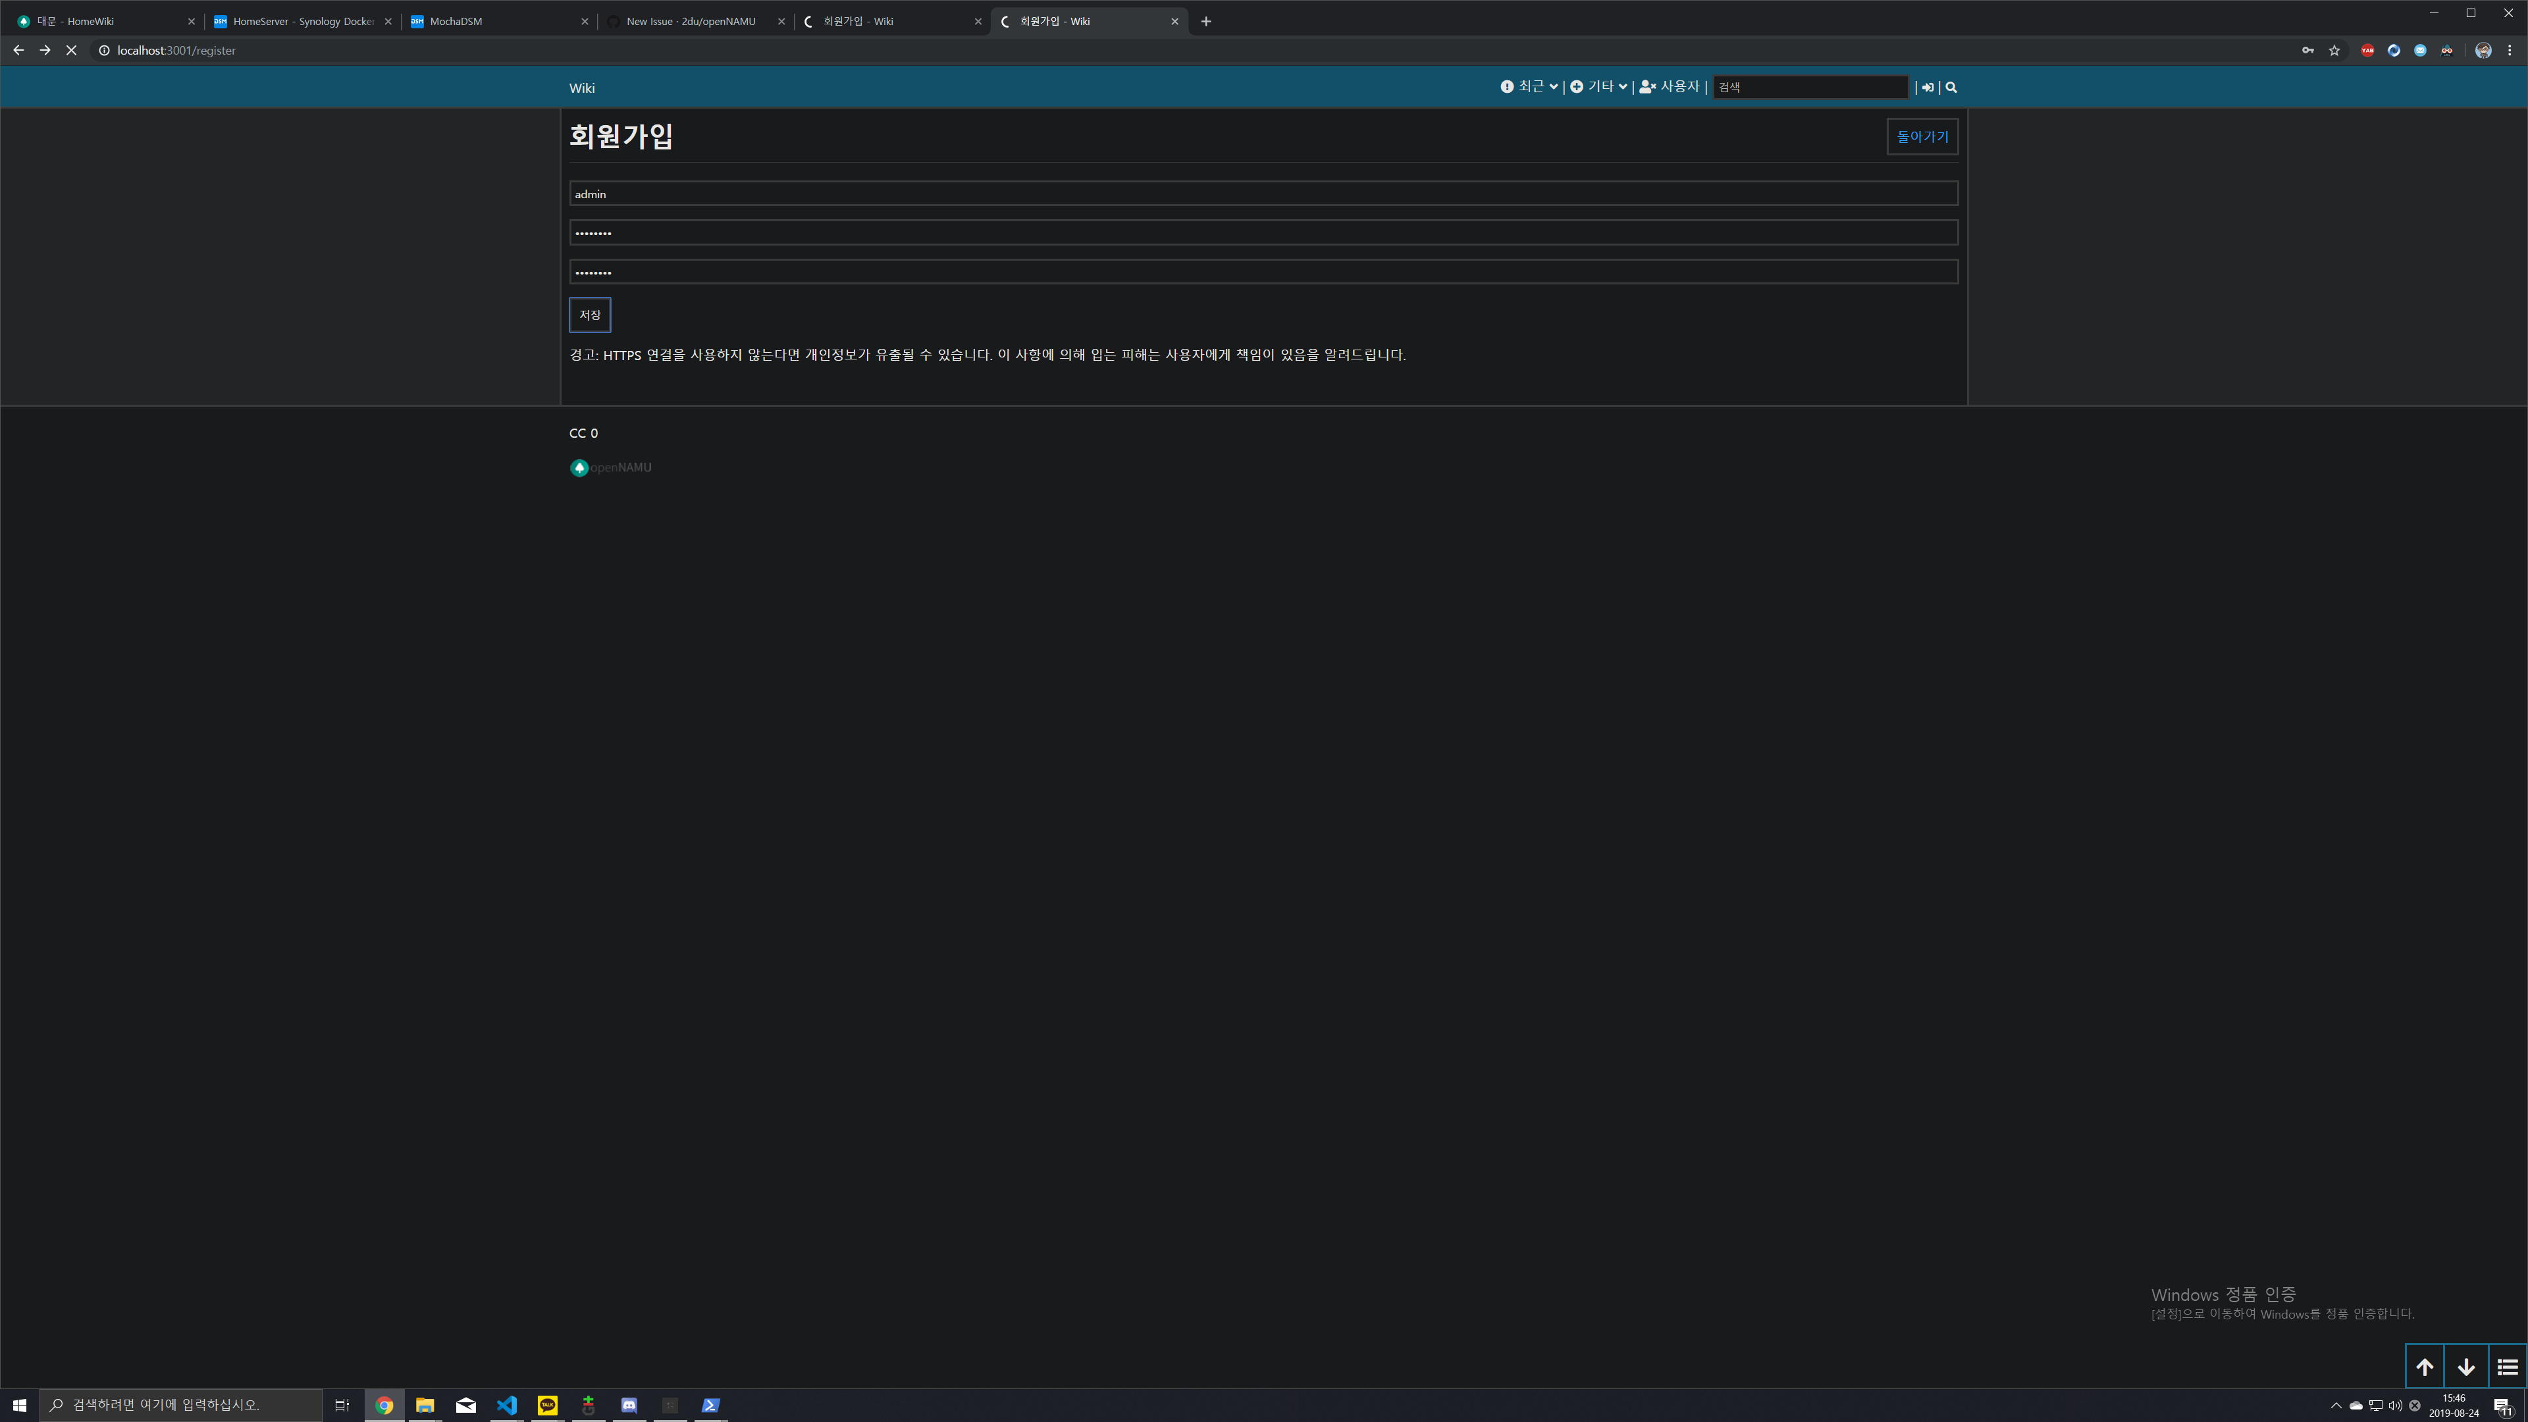Open the table of contents list button
This screenshot has width=2528, height=1422.
pos(2508,1366)
